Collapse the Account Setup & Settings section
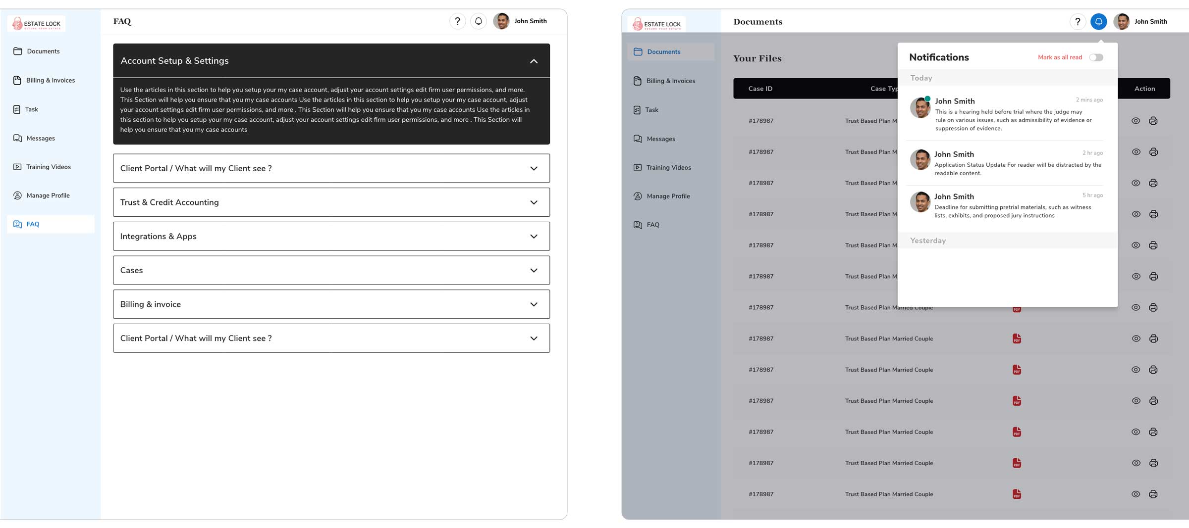This screenshot has width=1189, height=528. [534, 61]
